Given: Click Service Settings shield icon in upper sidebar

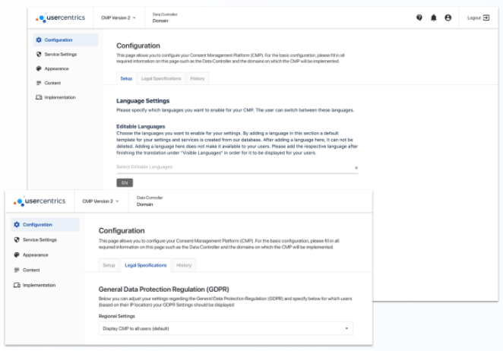Looking at the screenshot, I should tap(39, 54).
